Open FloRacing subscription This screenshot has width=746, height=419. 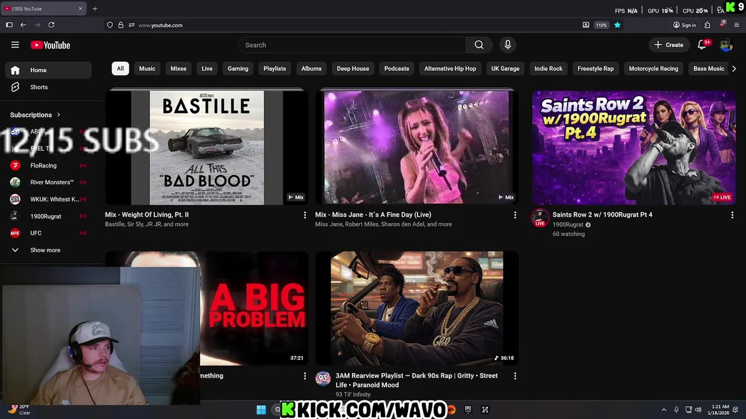48,165
